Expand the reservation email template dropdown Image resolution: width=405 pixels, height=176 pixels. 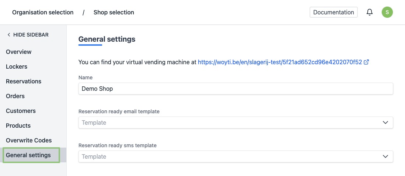385,122
